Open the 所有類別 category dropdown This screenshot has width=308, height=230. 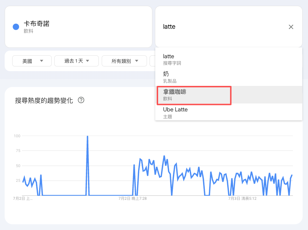click(x=124, y=61)
